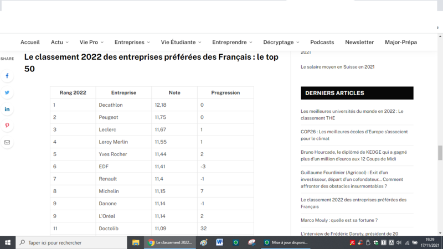
Task: Click the page vertical scrollbar thumb
Action: click(440, 153)
